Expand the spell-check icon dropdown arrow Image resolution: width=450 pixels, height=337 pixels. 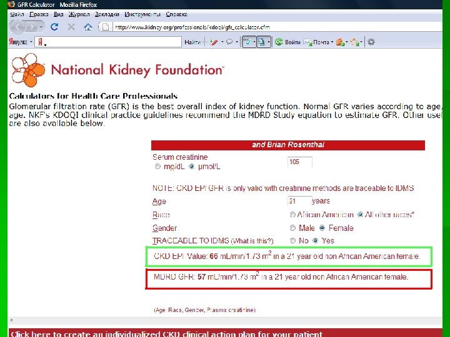[254, 42]
